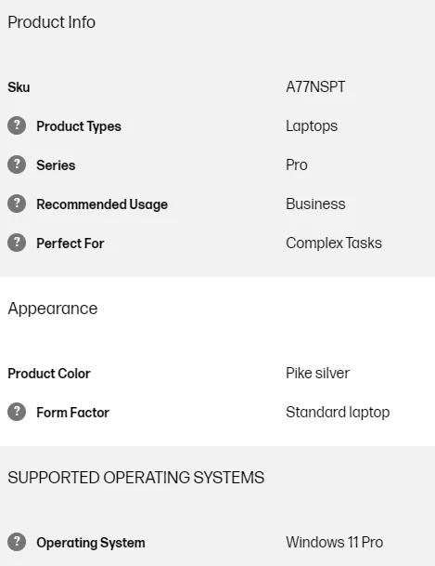Click the Form Factor help icon
435x566 pixels.
17,412
